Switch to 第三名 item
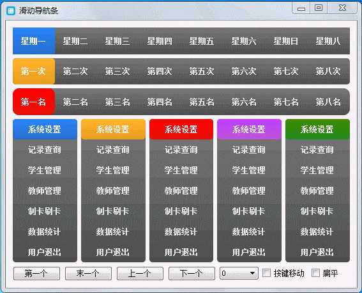The height and width of the screenshot is (293, 362). pyautogui.click(x=117, y=102)
